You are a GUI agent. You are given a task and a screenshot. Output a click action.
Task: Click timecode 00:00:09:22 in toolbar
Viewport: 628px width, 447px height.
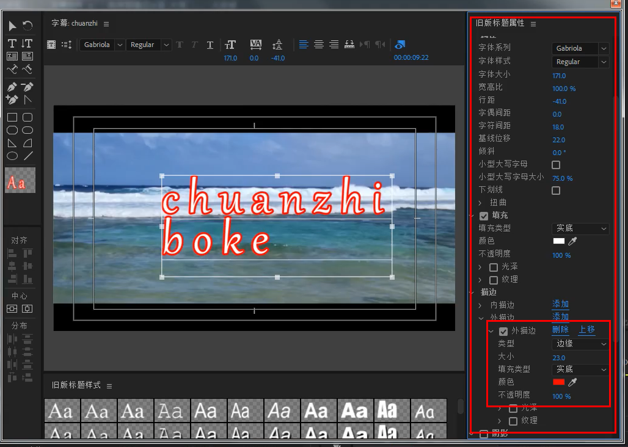point(411,57)
